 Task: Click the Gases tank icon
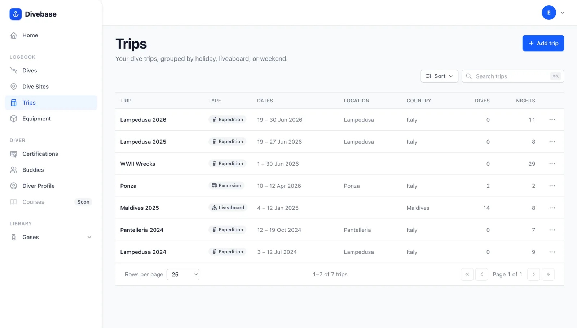pos(14,237)
